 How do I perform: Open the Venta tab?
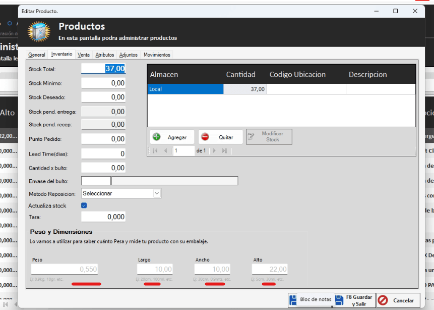click(x=84, y=55)
